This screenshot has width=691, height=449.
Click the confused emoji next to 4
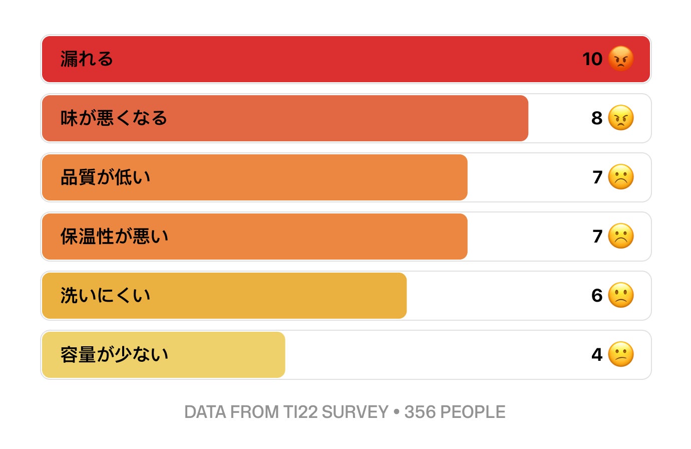pos(621,355)
